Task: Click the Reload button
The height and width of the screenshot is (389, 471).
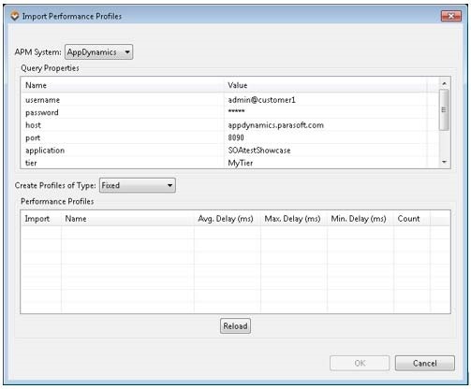Action: 235,326
